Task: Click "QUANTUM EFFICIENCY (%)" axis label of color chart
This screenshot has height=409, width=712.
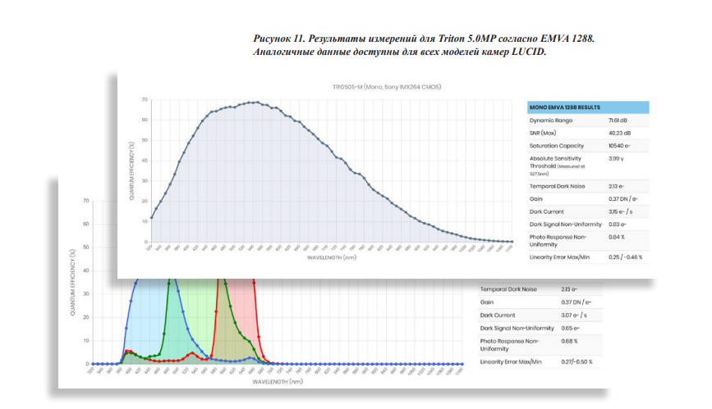Action: click(x=72, y=282)
